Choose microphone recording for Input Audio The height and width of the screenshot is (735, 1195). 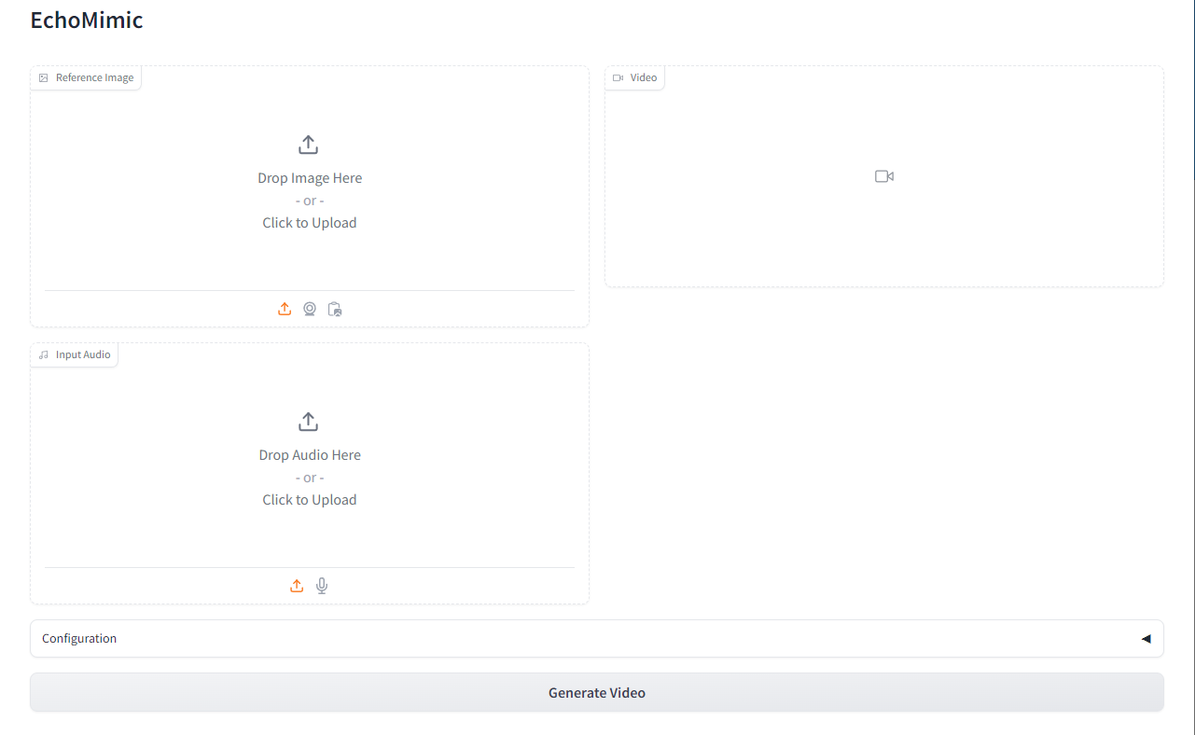pyautogui.click(x=322, y=586)
